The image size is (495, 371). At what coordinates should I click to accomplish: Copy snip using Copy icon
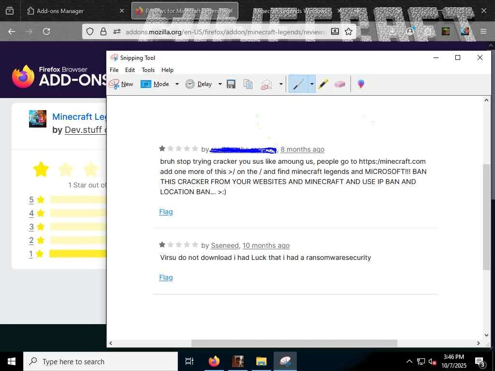(248, 84)
